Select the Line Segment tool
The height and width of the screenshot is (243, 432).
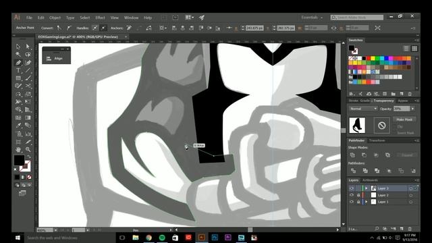coord(28,70)
